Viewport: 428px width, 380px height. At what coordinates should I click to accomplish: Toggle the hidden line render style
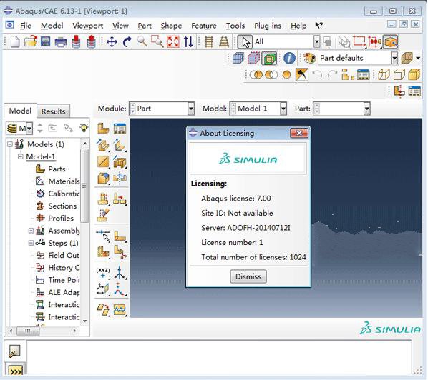399,74
